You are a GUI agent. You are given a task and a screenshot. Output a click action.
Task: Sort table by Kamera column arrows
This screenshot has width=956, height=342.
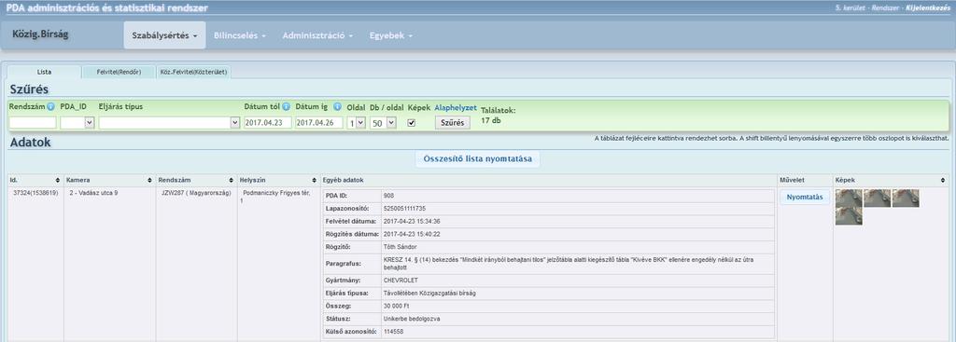[149, 181]
